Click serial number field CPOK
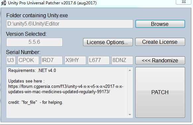The width and height of the screenshot is (193, 125). point(28,60)
